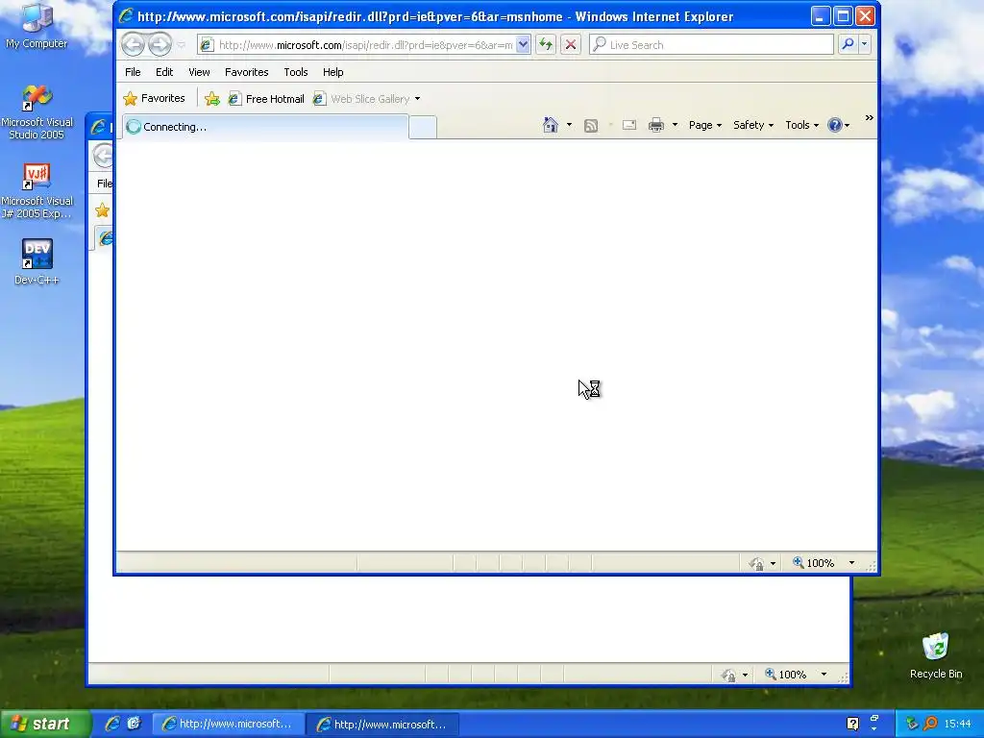Expand the command bar overflow chevron

point(869,117)
